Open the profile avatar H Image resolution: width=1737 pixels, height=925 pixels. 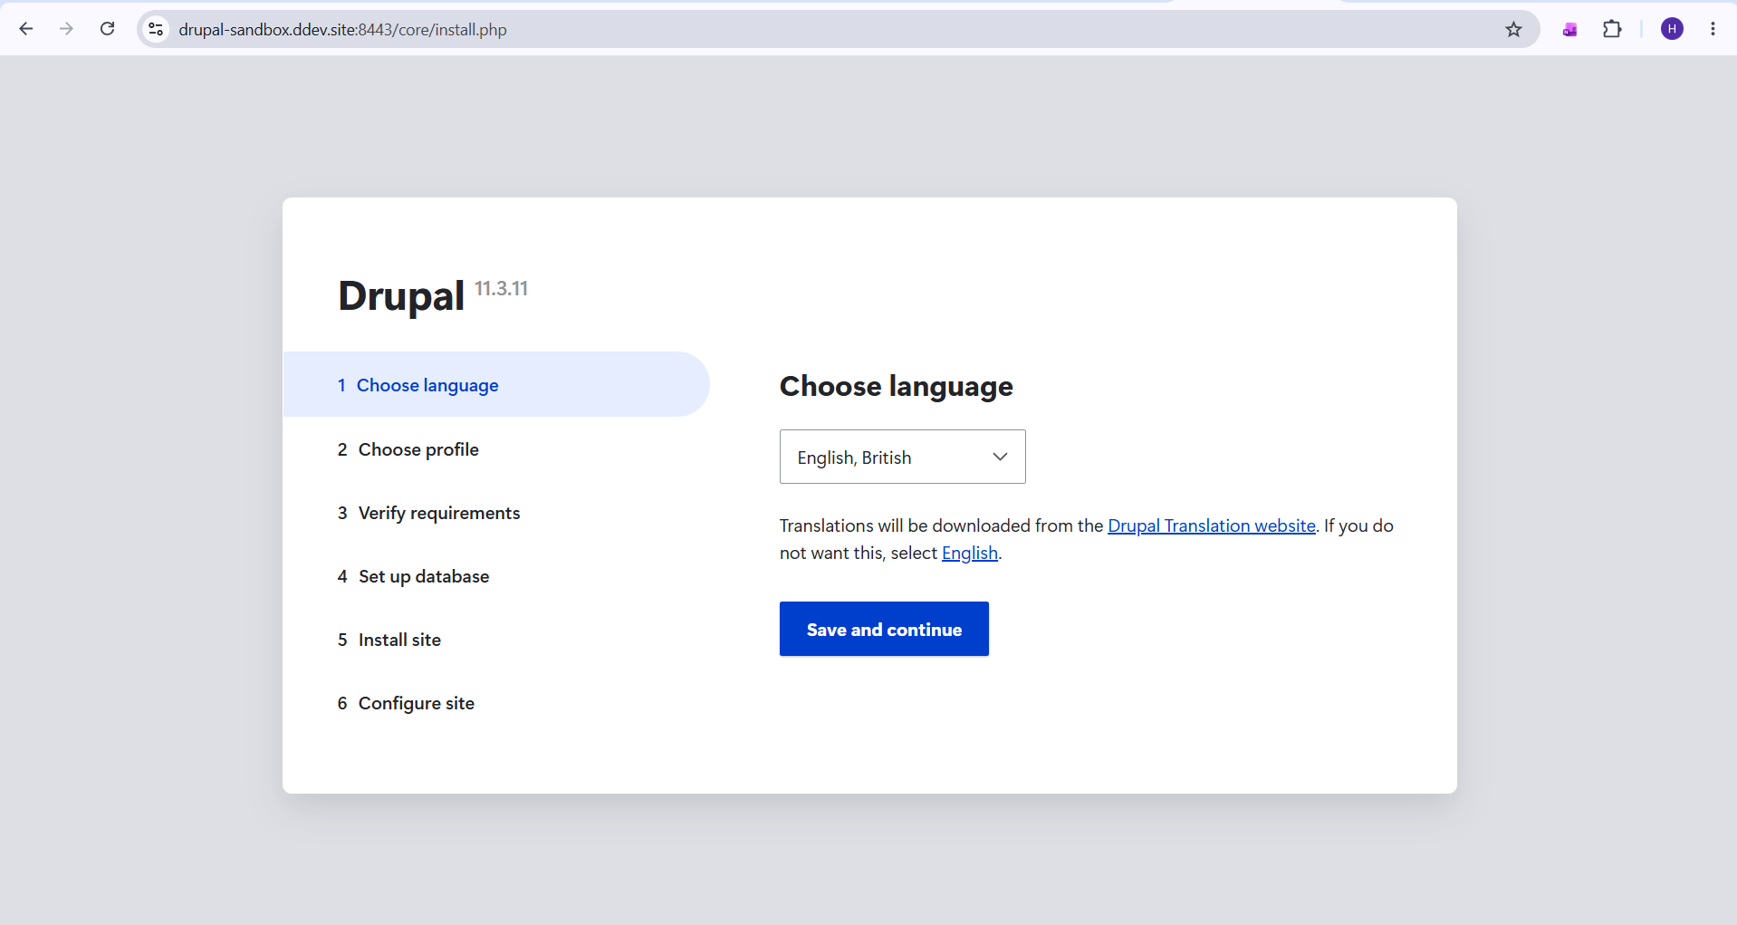pyautogui.click(x=1672, y=29)
